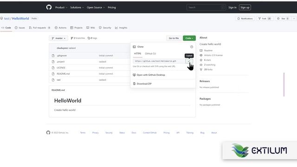
Task: Open the Product menu
Action: [x=61, y=7]
